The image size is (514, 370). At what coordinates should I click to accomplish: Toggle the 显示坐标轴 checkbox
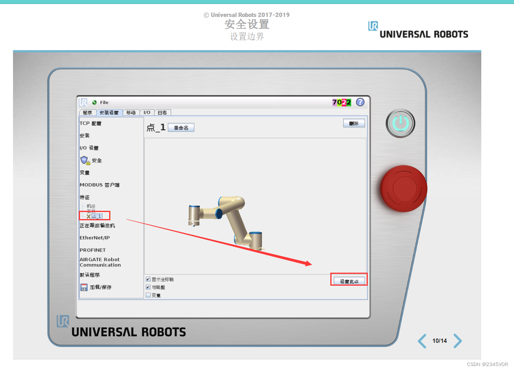pyautogui.click(x=148, y=279)
